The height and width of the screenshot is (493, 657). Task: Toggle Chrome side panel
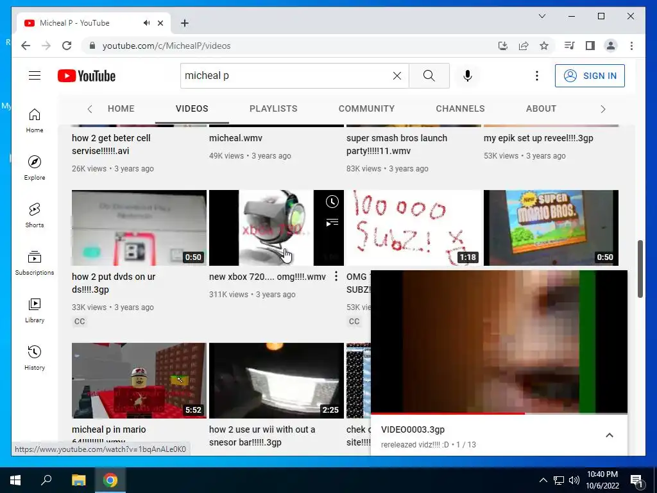coord(590,46)
